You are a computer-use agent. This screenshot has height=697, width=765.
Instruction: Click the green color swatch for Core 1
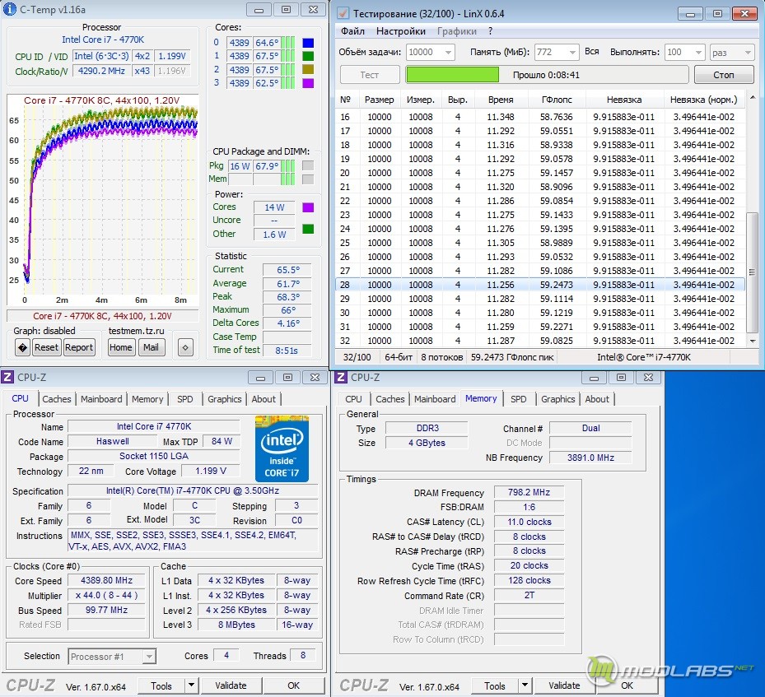pos(308,56)
